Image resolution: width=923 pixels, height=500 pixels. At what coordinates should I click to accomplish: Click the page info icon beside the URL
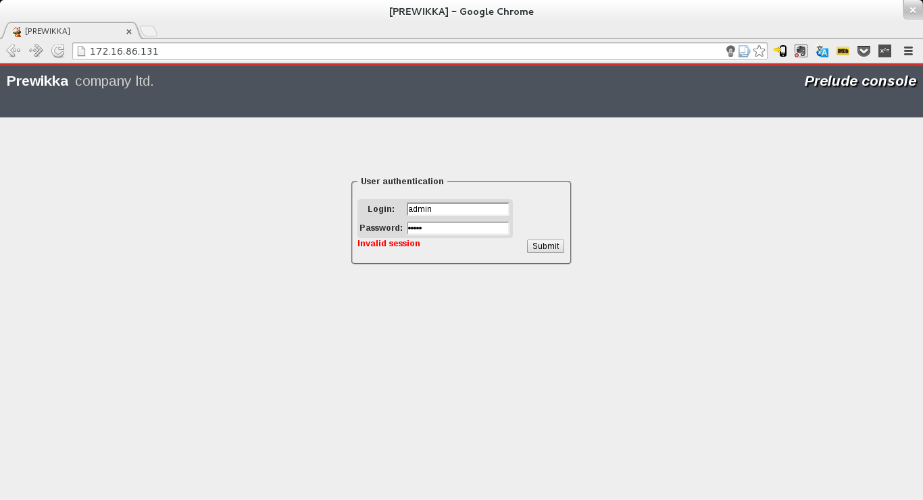[x=81, y=51]
